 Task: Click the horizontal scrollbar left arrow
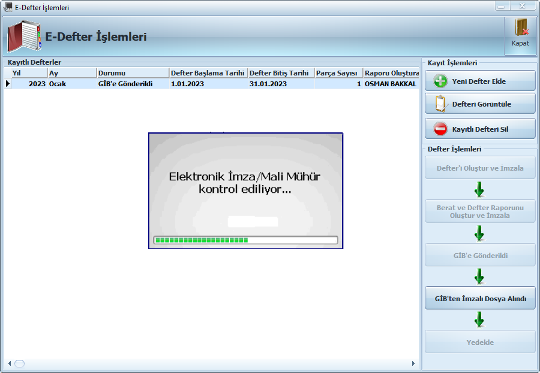9,363
